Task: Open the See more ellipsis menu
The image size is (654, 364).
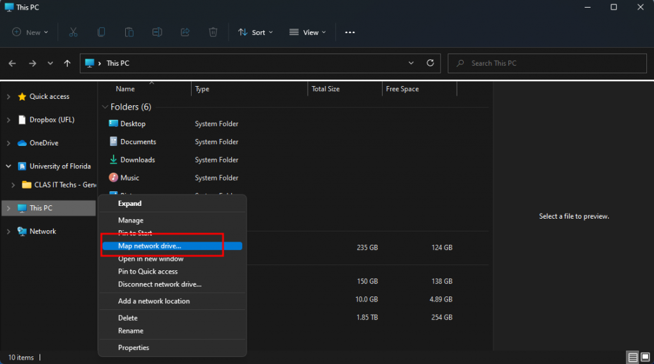Action: [350, 32]
